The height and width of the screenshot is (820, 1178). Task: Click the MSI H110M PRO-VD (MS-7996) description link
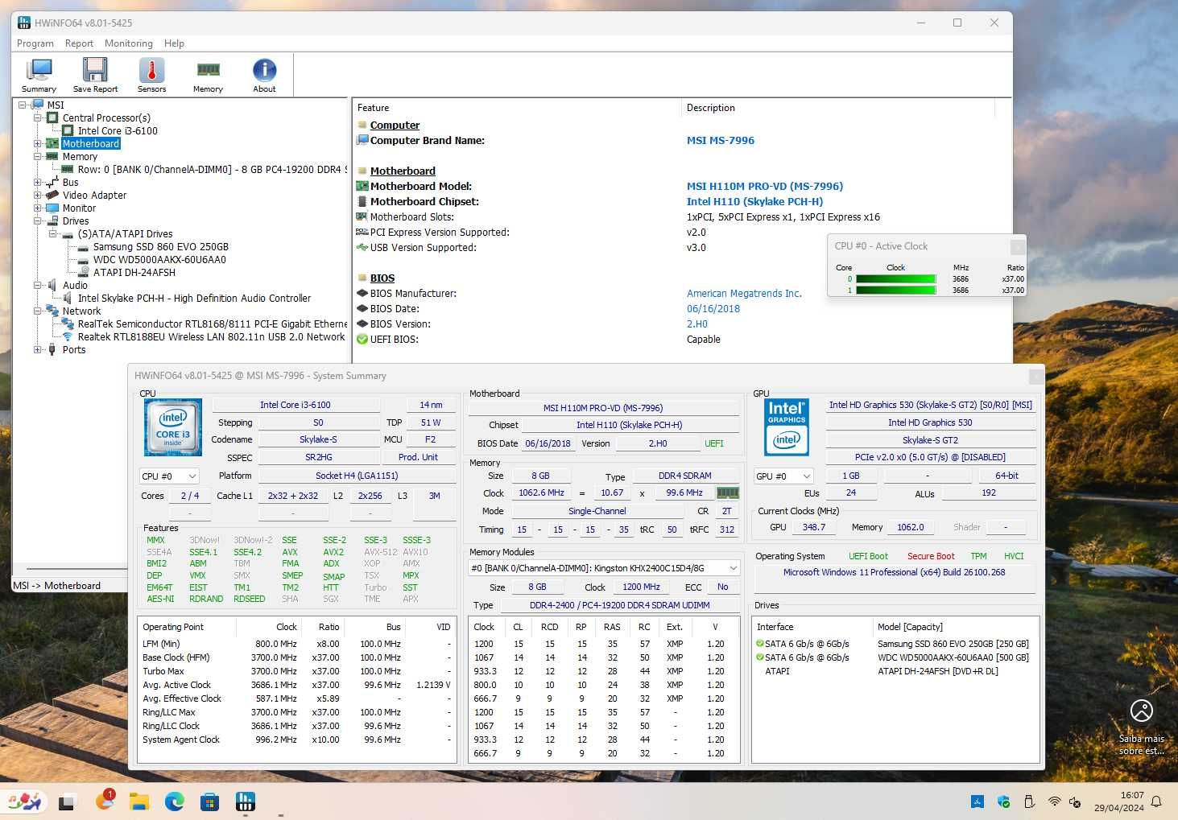[x=765, y=186]
